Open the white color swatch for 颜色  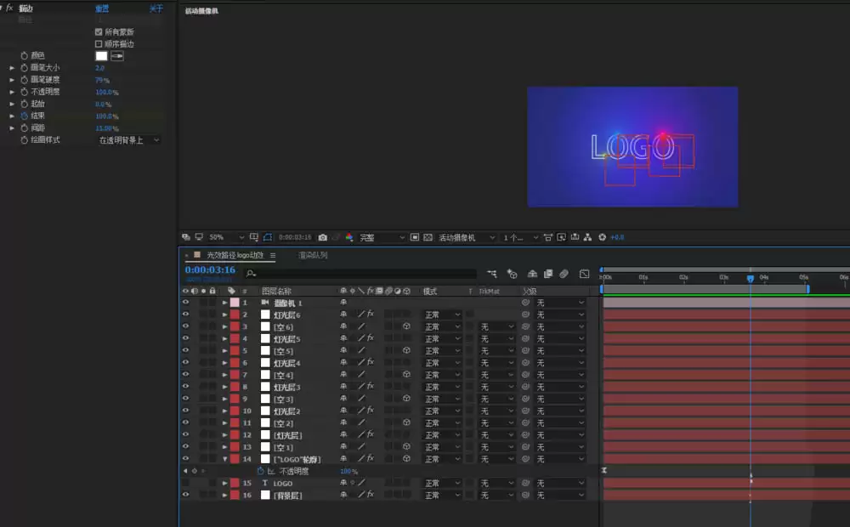pyautogui.click(x=101, y=56)
